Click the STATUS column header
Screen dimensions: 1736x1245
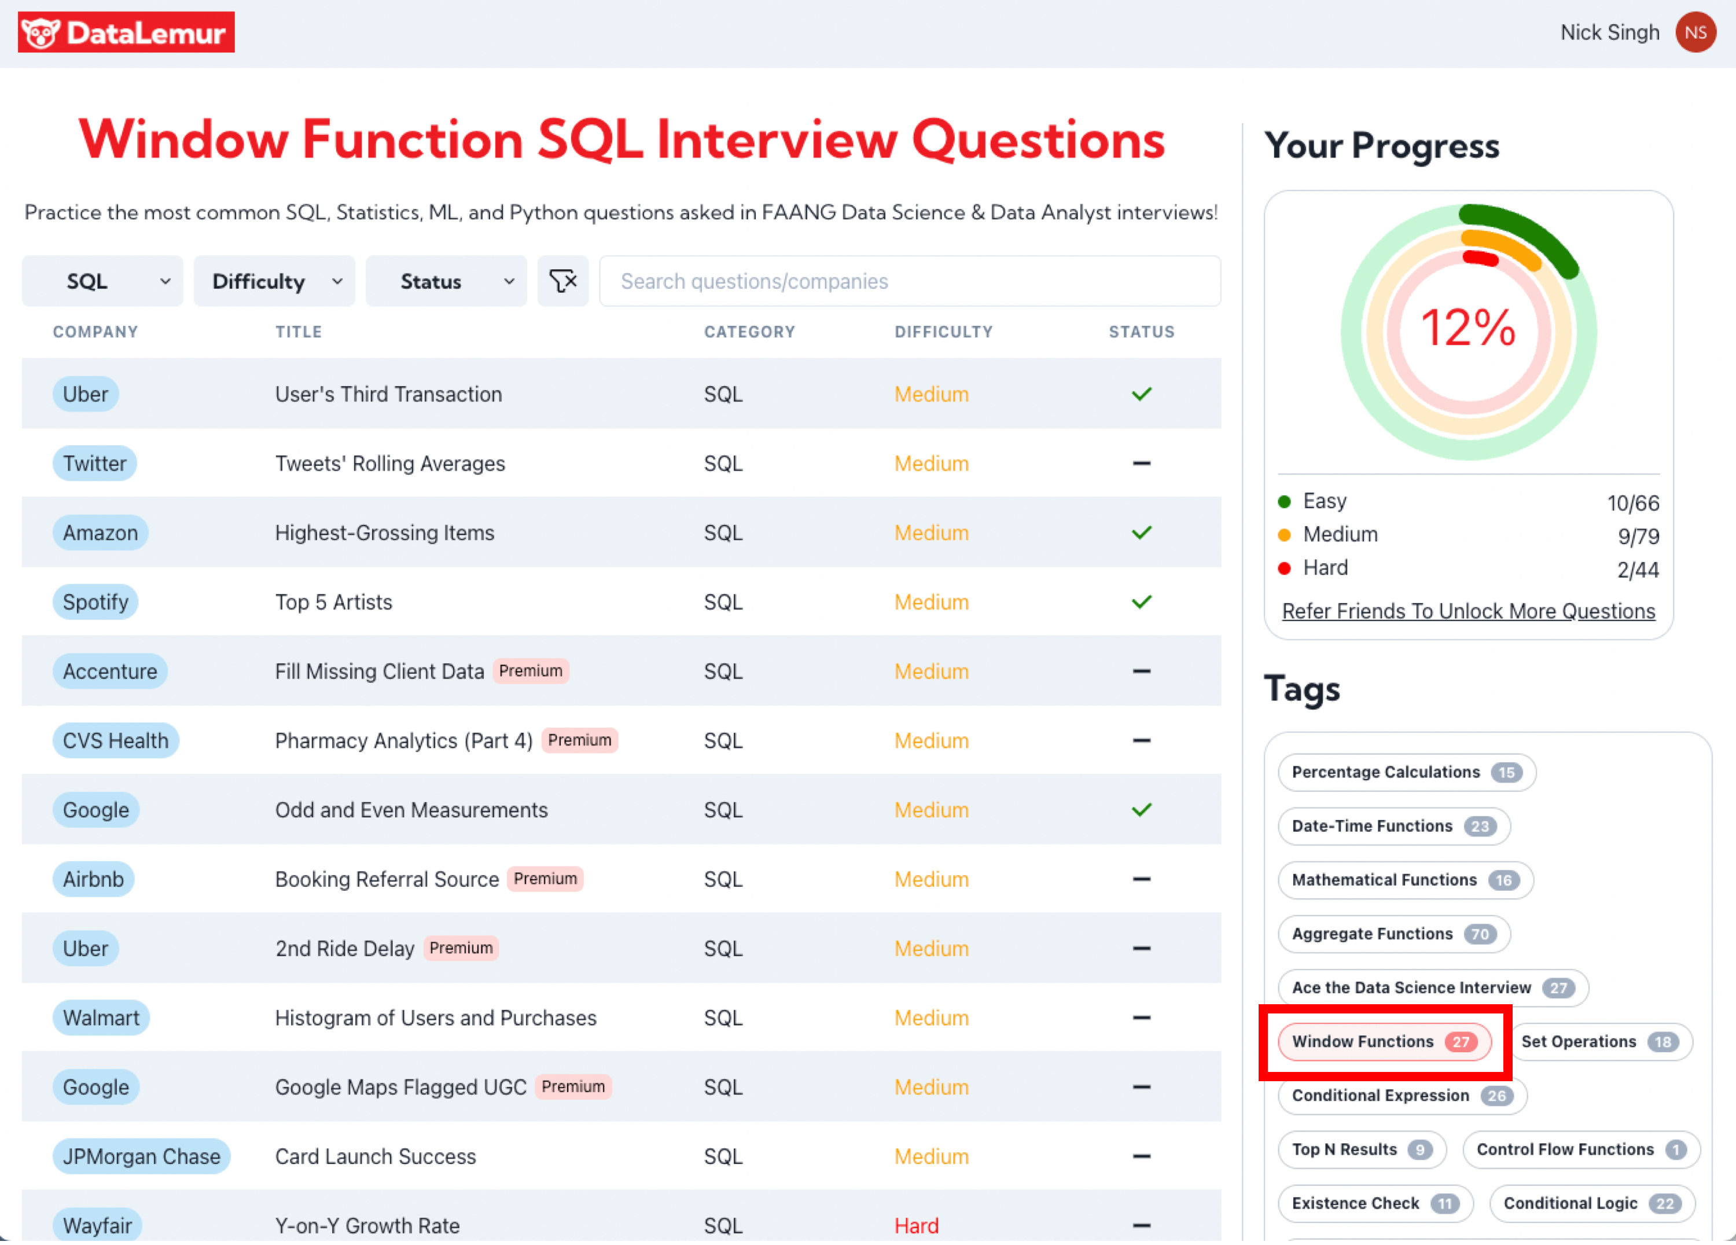click(x=1141, y=332)
